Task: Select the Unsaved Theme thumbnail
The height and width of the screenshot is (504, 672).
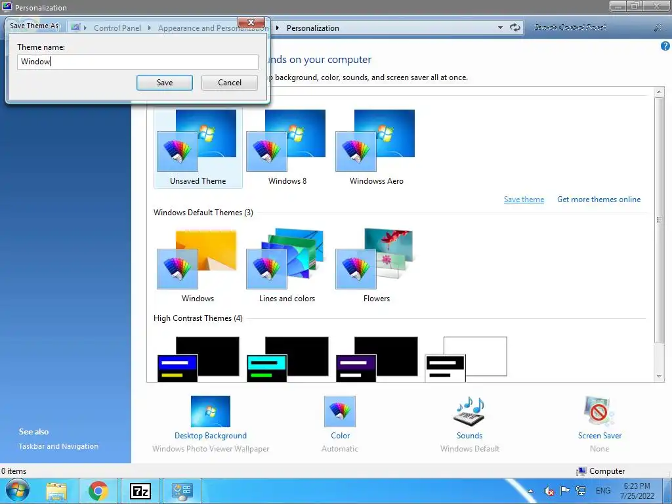Action: [x=198, y=148]
